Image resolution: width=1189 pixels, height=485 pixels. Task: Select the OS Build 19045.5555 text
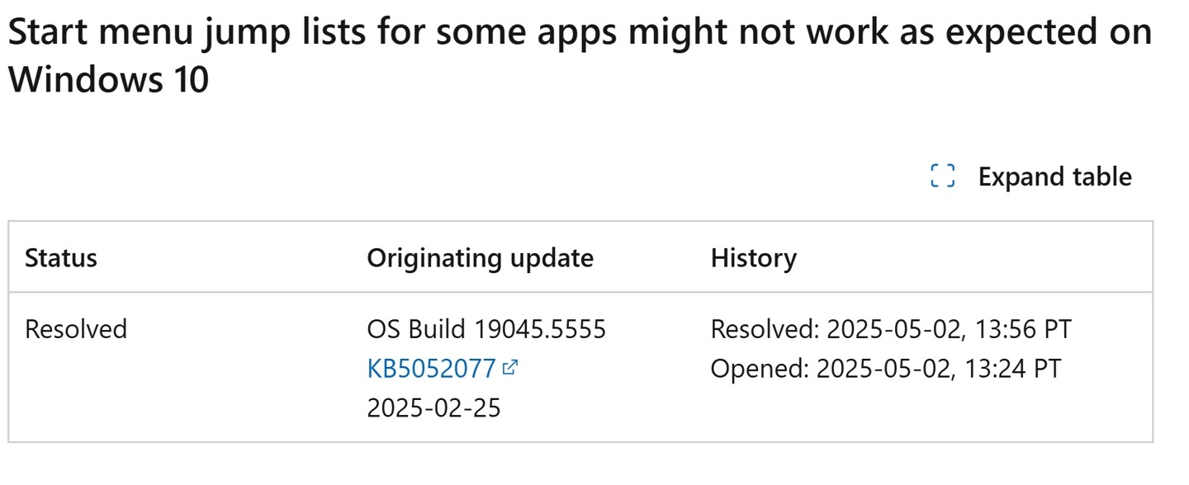point(488,329)
